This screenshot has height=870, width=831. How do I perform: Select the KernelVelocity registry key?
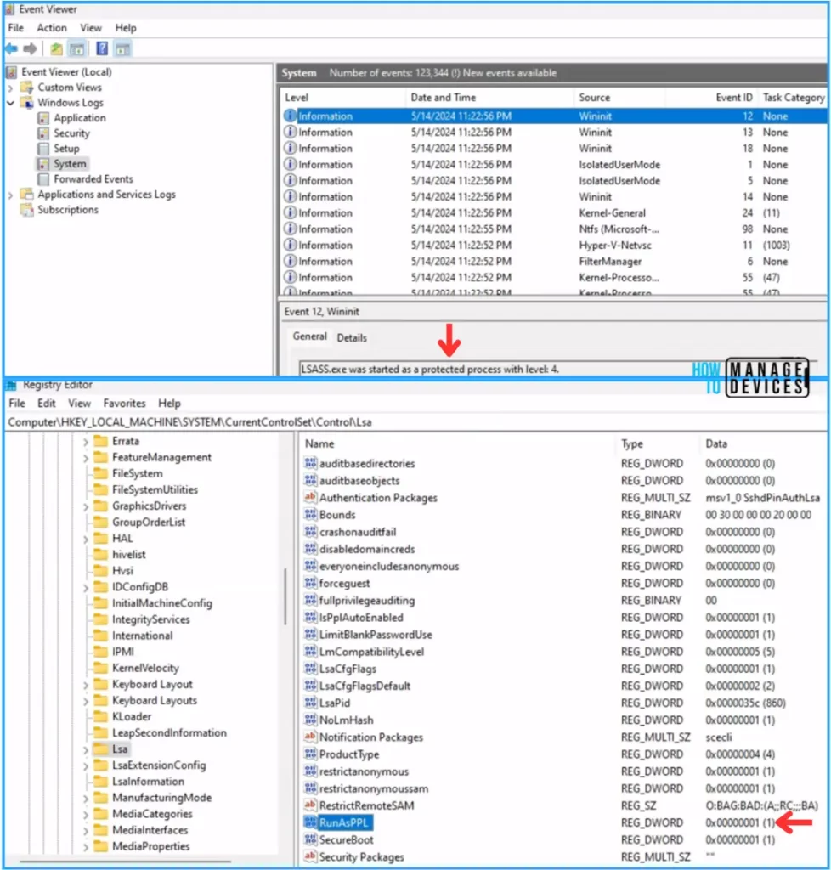(145, 668)
